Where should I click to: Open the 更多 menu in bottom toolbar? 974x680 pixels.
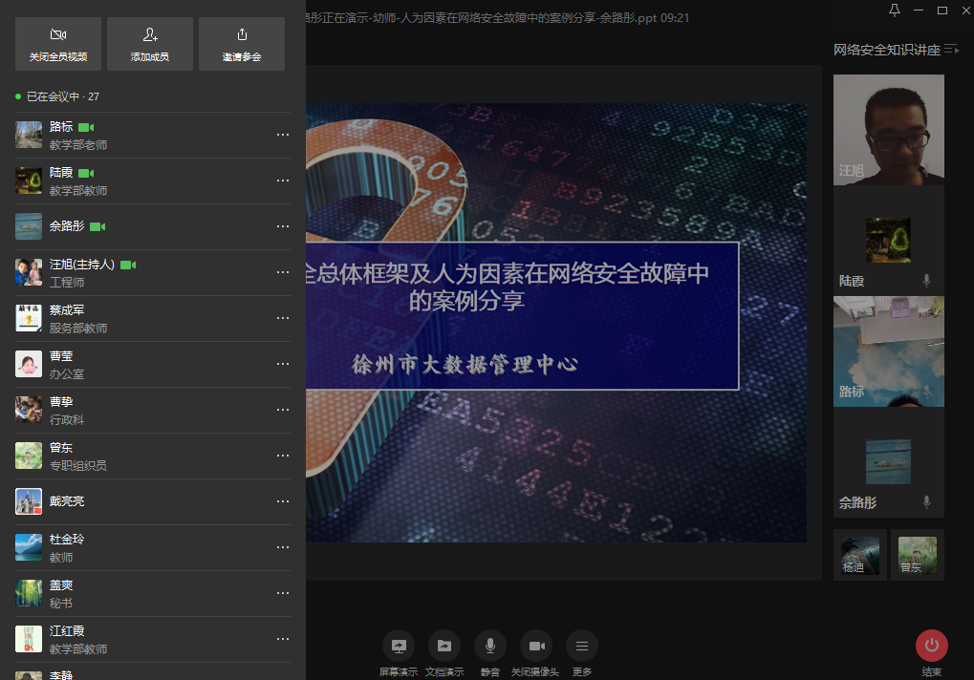(x=582, y=647)
